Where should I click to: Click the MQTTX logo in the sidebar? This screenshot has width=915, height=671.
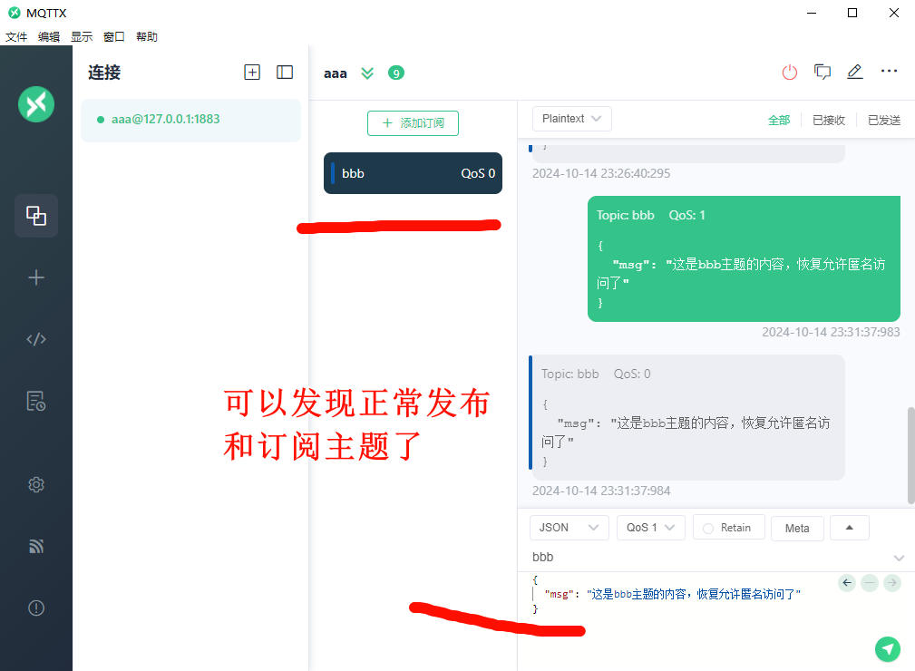click(36, 104)
